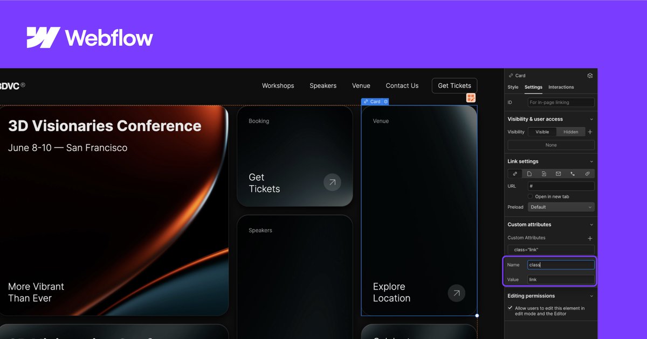Click the June 8-10 — San Francisco text
The width and height of the screenshot is (647, 339).
[x=68, y=147]
